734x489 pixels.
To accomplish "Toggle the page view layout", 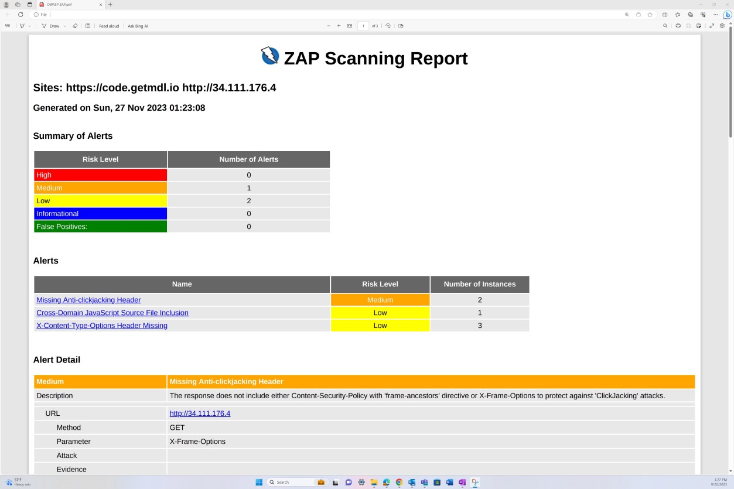I will pos(401,25).
